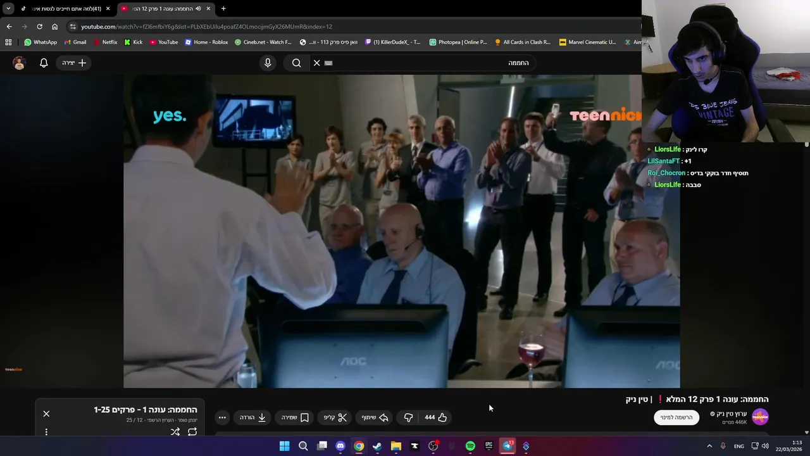810x456 pixels.
Task: Reload the current page
Action: (39, 27)
